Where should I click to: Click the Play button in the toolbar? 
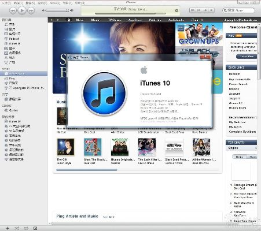click(x=22, y=10)
